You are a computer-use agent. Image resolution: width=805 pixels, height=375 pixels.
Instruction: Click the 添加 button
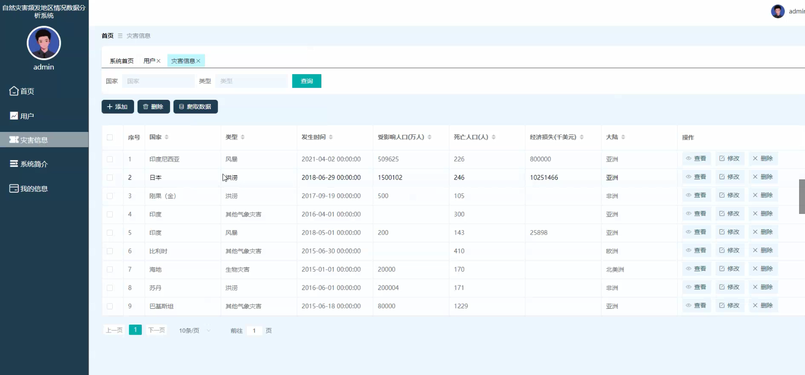coord(118,107)
